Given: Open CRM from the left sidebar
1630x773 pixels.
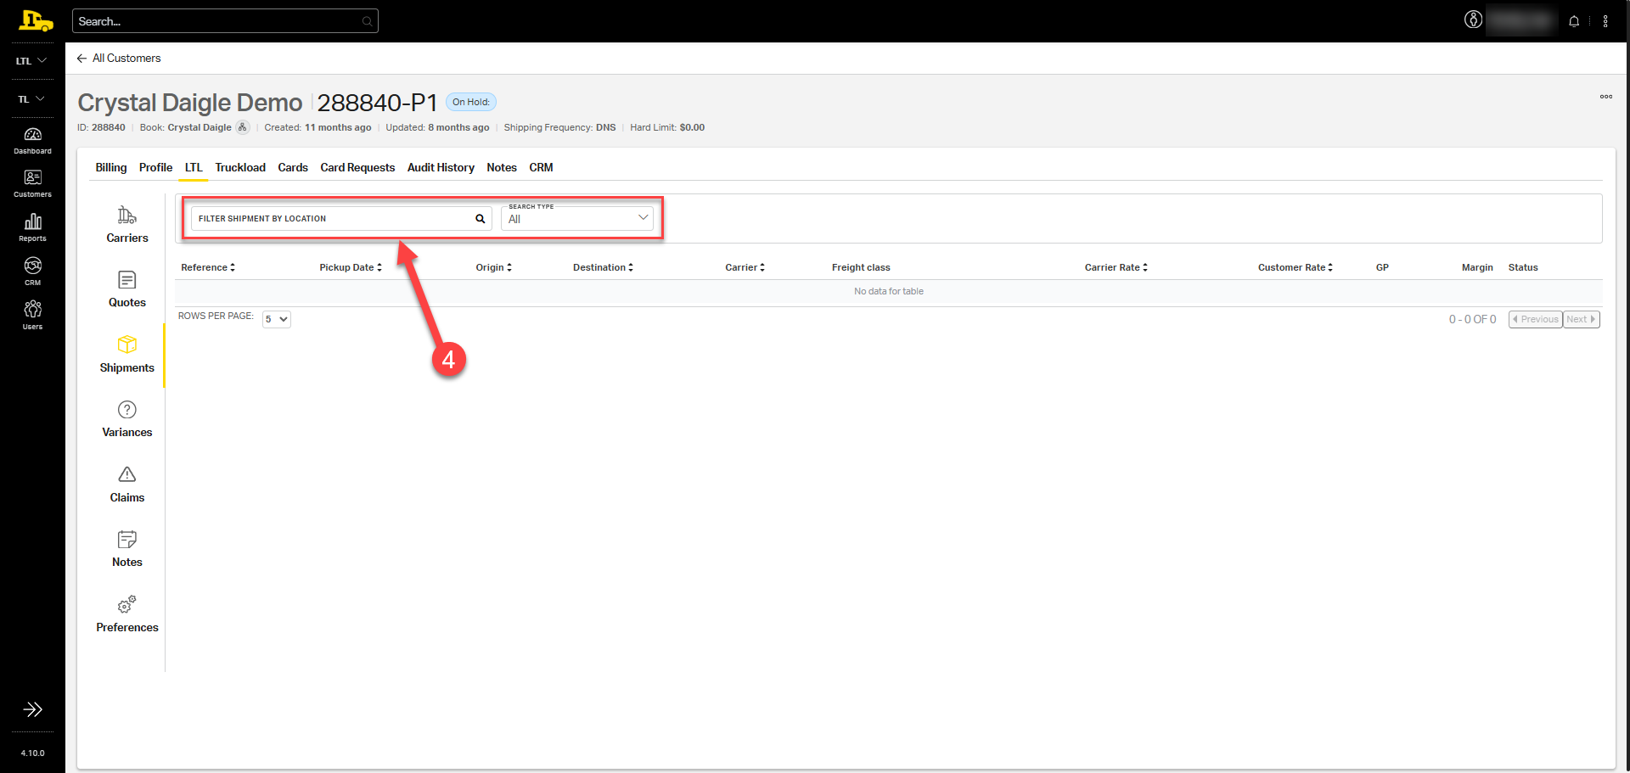Looking at the screenshot, I should tap(32, 272).
